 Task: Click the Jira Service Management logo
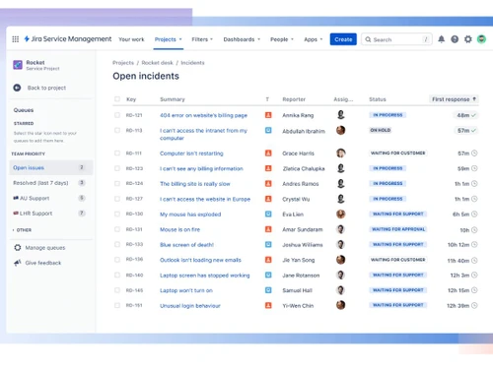point(68,39)
